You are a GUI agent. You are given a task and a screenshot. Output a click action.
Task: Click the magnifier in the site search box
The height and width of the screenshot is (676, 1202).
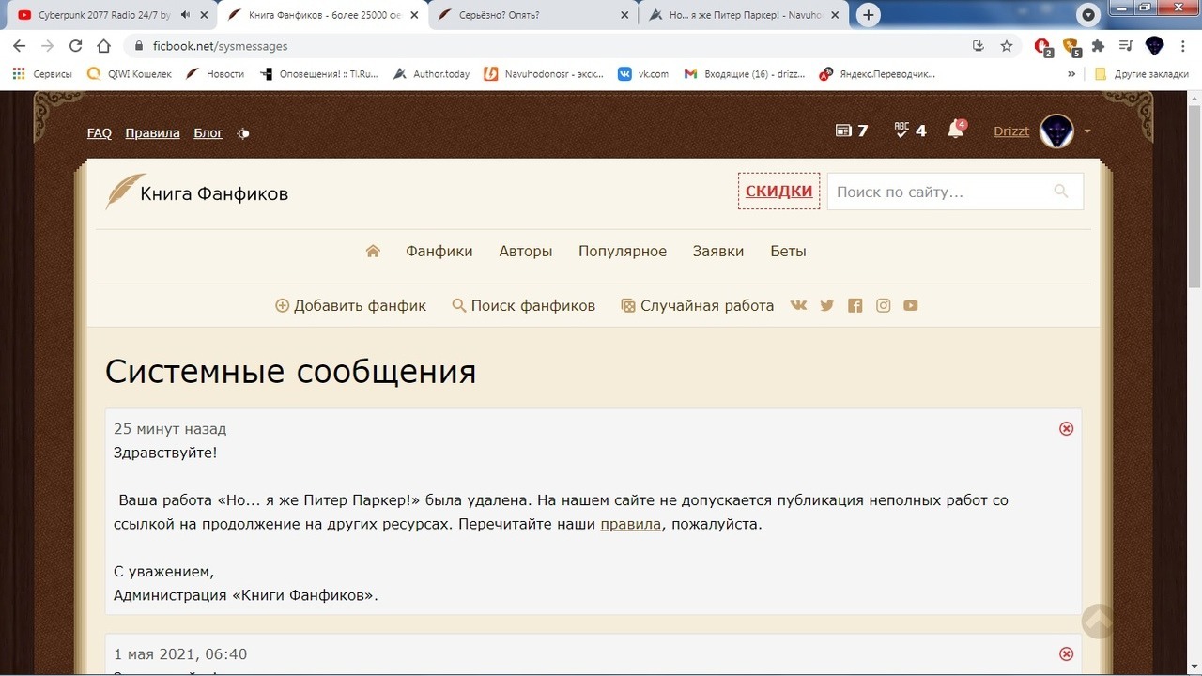(x=1060, y=192)
